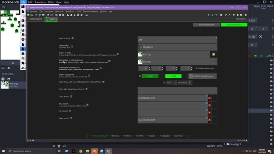Click Save and keep open button

point(206,25)
